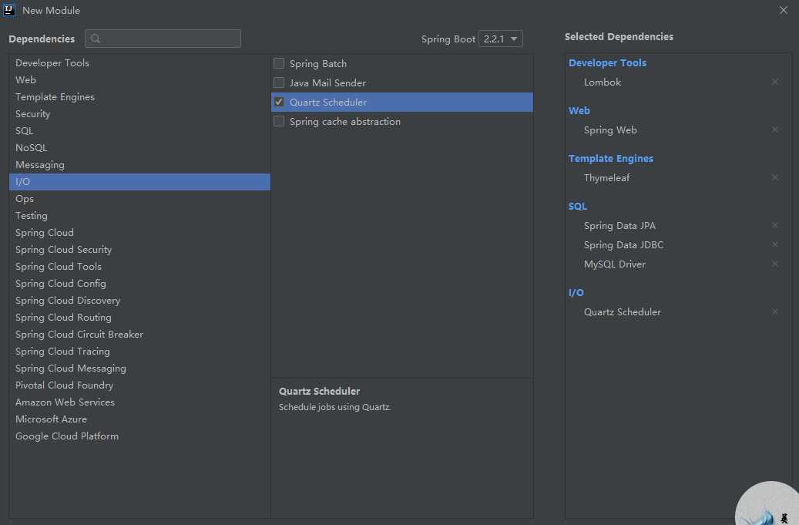The image size is (799, 525).
Task: Click the IntelliJ IDEA window icon
Action: [x=9, y=10]
